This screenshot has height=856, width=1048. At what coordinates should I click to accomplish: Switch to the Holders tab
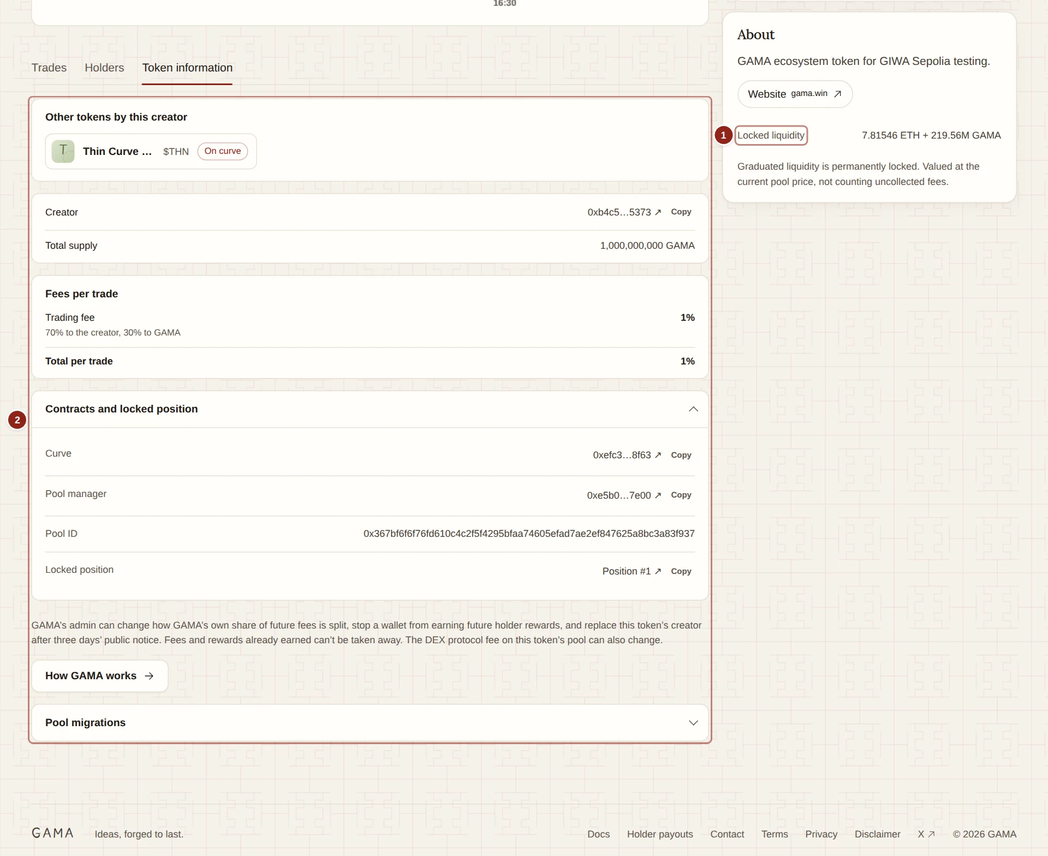click(104, 68)
